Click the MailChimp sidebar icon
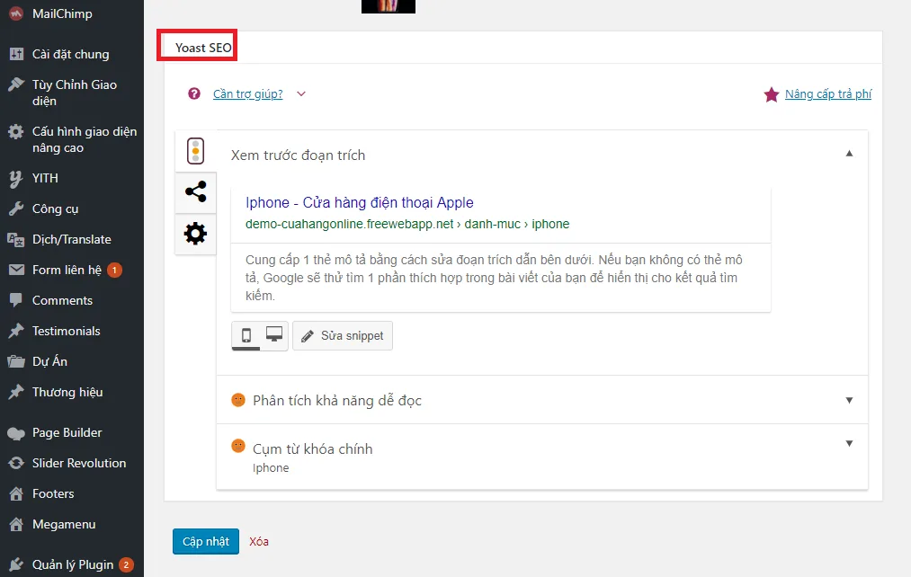 pyautogui.click(x=16, y=13)
